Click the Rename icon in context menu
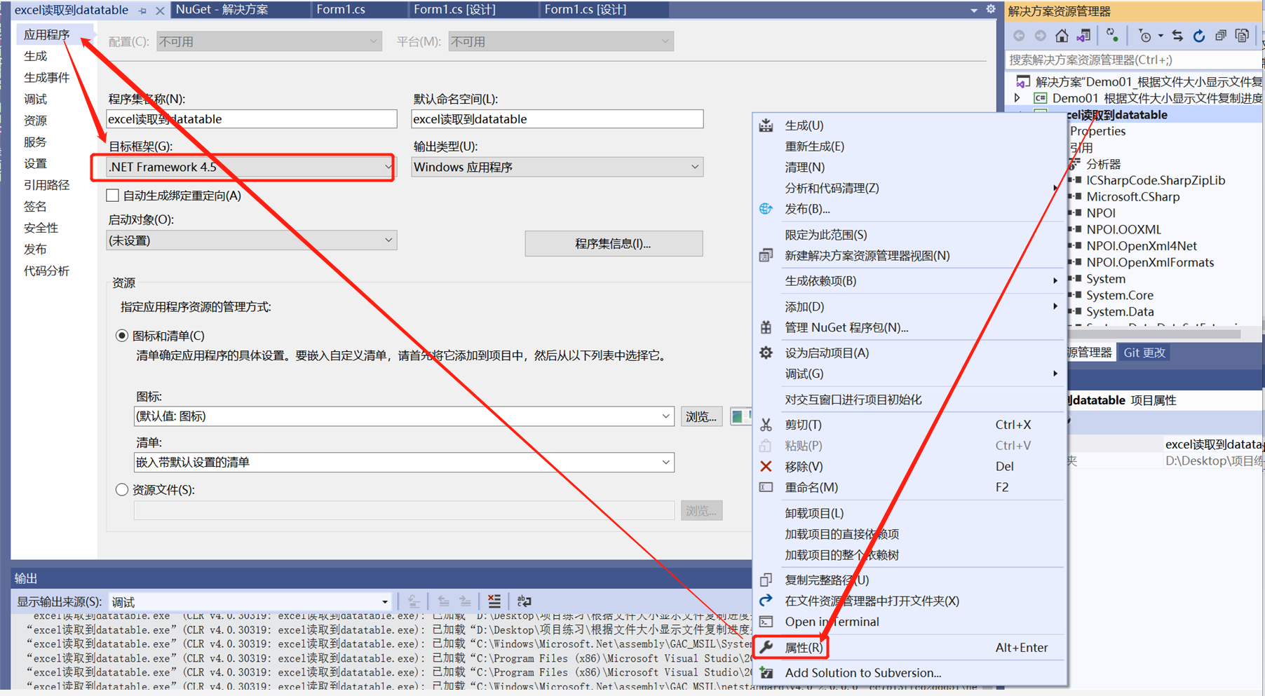Screen dimensions: 1265x696 (x=766, y=487)
